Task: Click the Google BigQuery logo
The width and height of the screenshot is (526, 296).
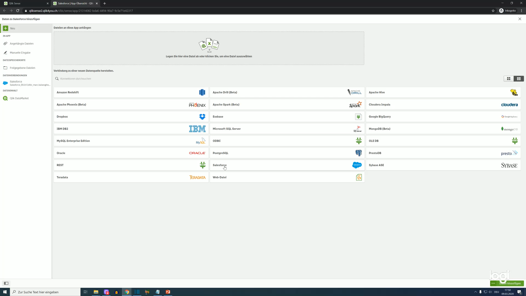Action: click(509, 117)
